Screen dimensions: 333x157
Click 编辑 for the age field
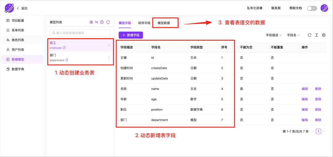[305, 99]
